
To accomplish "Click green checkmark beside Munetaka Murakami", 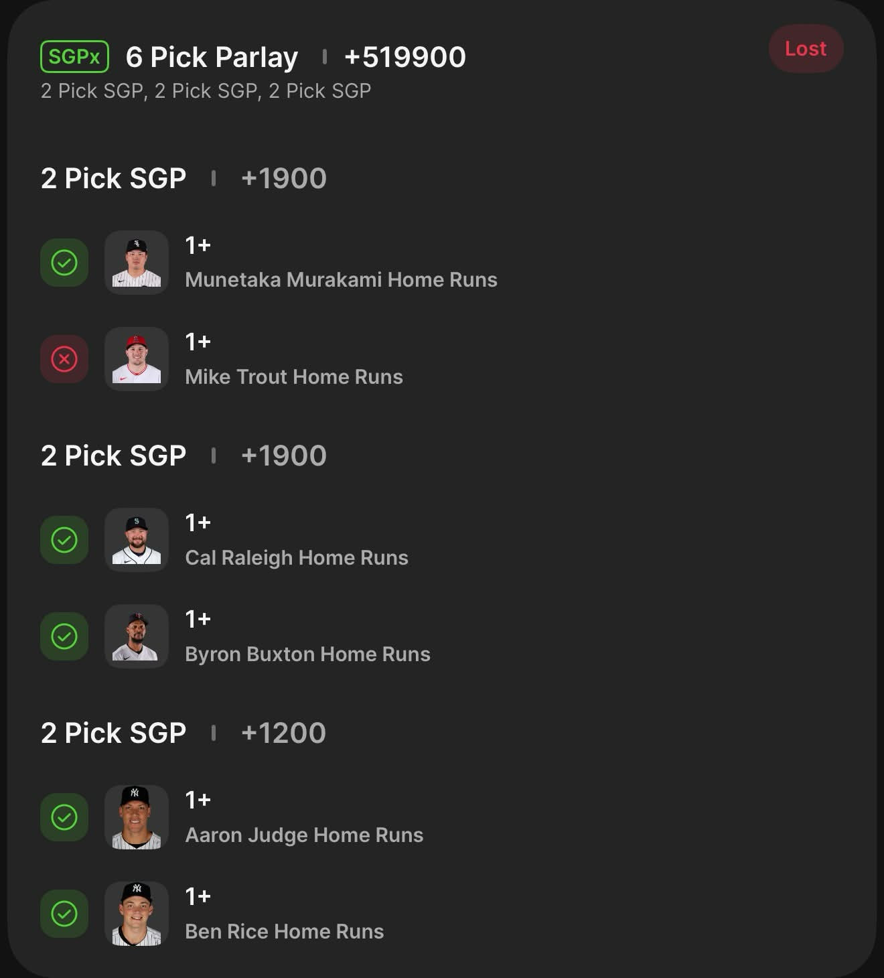I will 64,263.
